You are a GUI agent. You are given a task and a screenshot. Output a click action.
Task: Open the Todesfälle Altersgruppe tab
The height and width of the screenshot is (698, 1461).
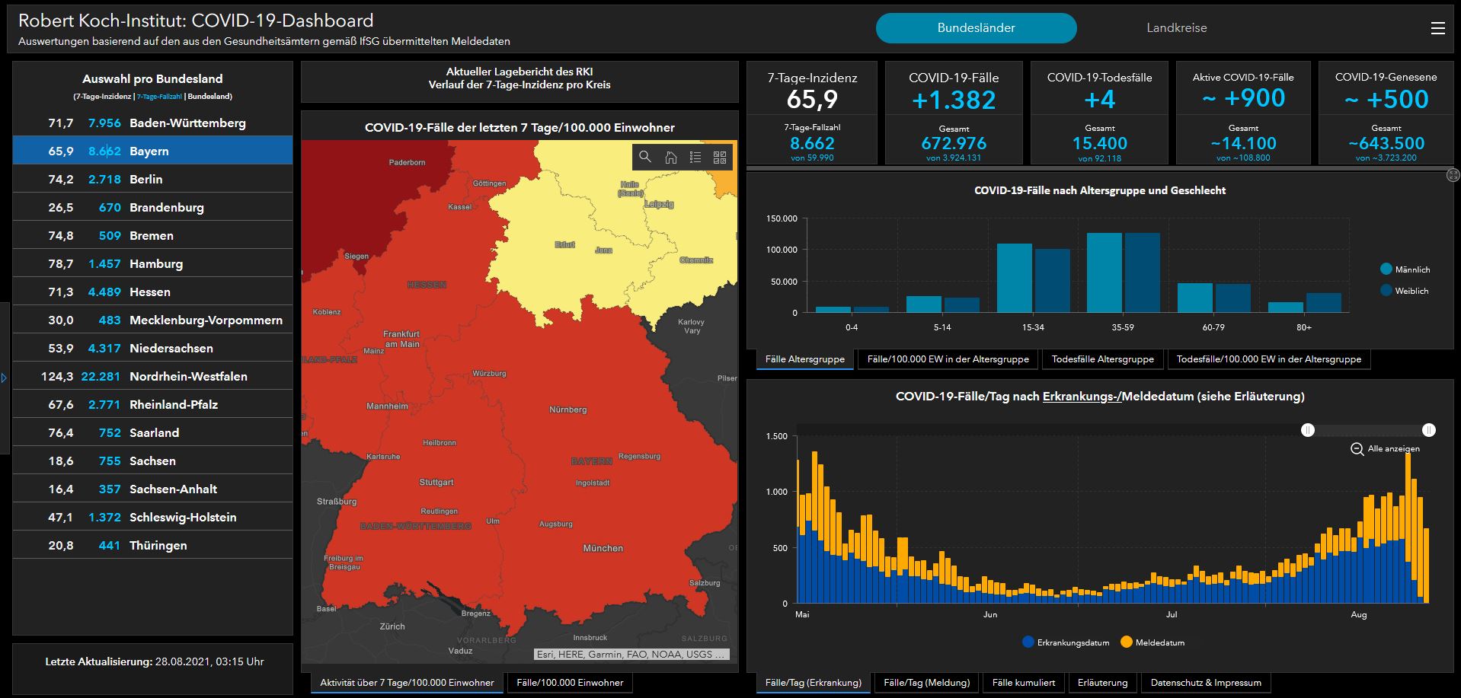(1102, 359)
